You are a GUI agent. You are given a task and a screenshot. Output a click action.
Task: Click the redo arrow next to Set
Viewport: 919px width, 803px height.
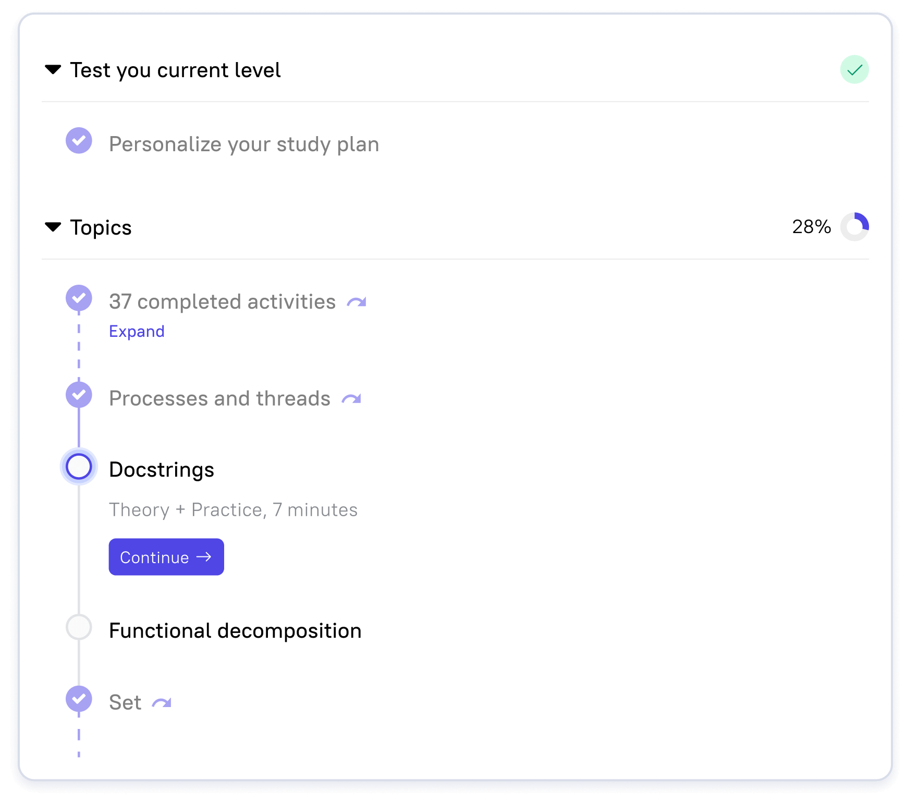pyautogui.click(x=162, y=703)
